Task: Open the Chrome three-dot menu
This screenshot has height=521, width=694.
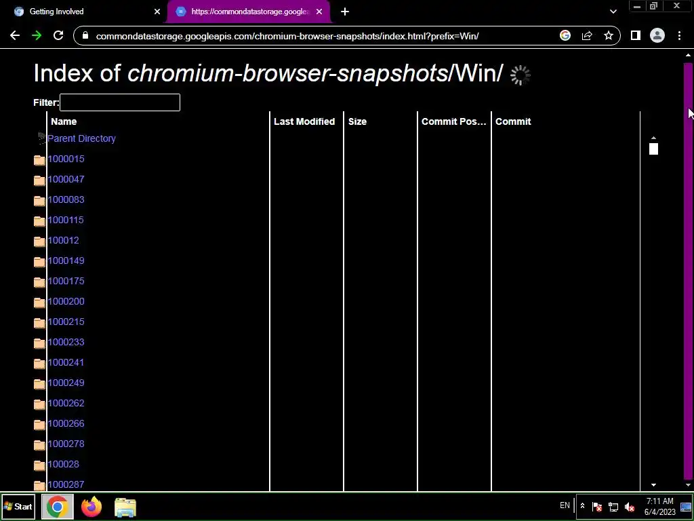Action: (x=679, y=36)
